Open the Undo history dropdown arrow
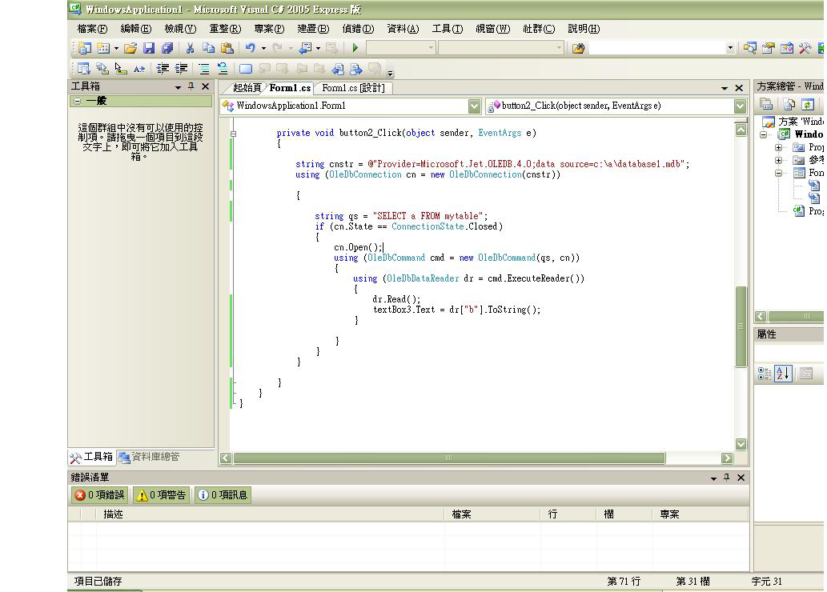The image size is (827, 592). point(263,49)
